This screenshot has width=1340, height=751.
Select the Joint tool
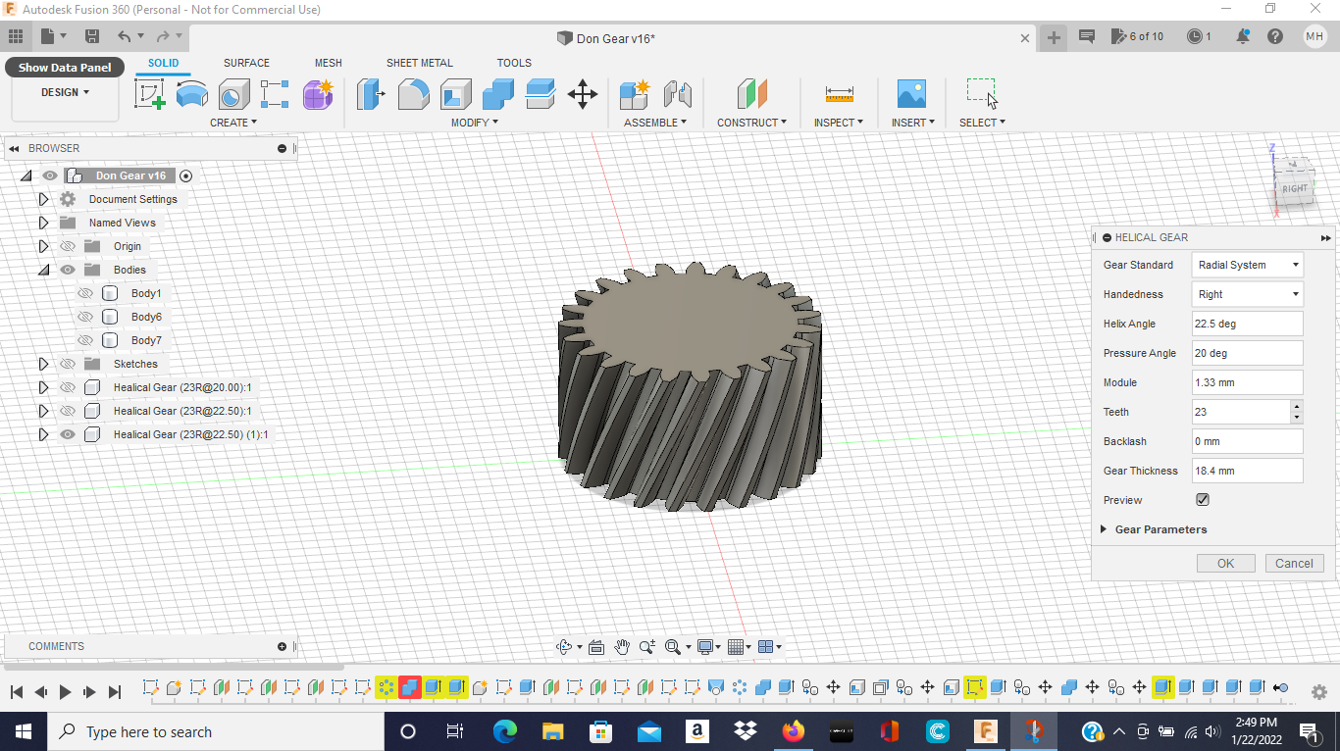[x=678, y=94]
